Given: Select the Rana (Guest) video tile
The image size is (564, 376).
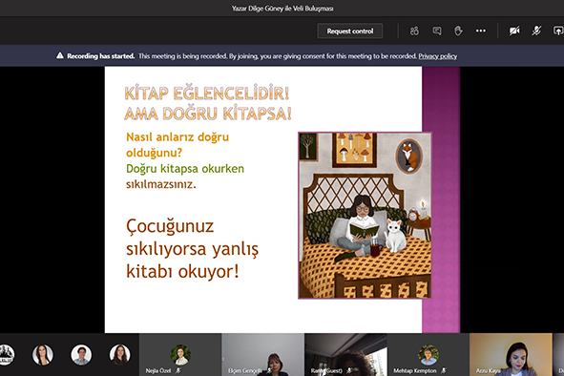Looking at the screenshot, I should [x=345, y=354].
